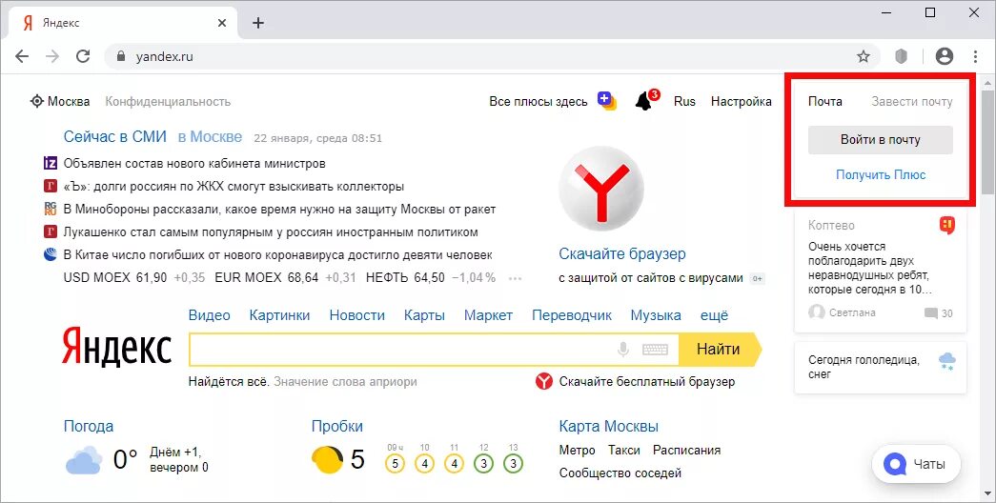This screenshot has width=996, height=503.
Task: Click the Расписания link
Action: 686,451
